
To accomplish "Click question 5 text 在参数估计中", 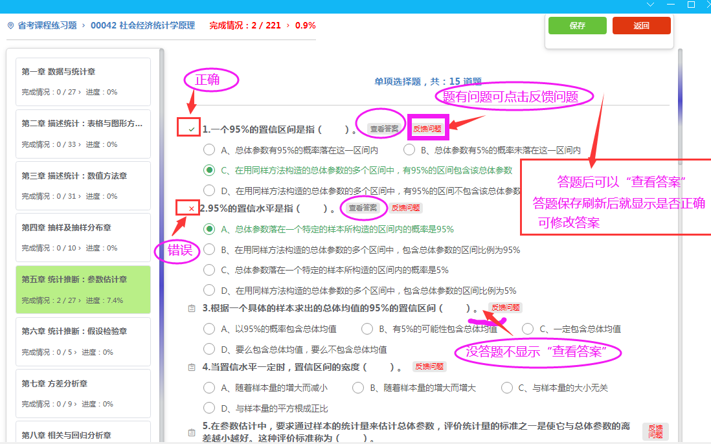I will tap(416, 432).
